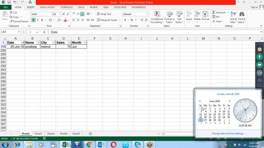Screen dimensions: 264x148
Task: Click Change date and time settings link
Action: tap(228, 134)
